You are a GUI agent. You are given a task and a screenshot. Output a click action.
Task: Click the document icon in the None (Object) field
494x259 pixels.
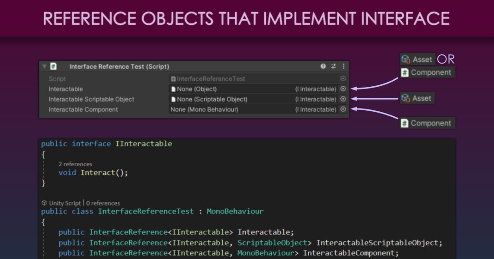tap(174, 89)
